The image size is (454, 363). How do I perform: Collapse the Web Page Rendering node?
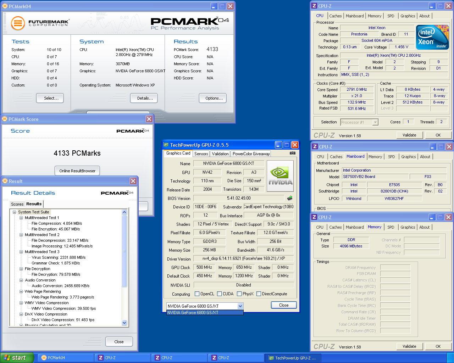(x=21, y=291)
